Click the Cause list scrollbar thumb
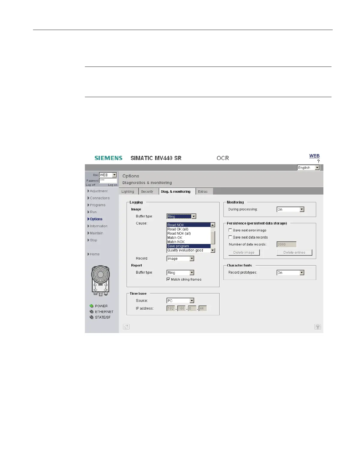357x476 pixels. pos(213,237)
